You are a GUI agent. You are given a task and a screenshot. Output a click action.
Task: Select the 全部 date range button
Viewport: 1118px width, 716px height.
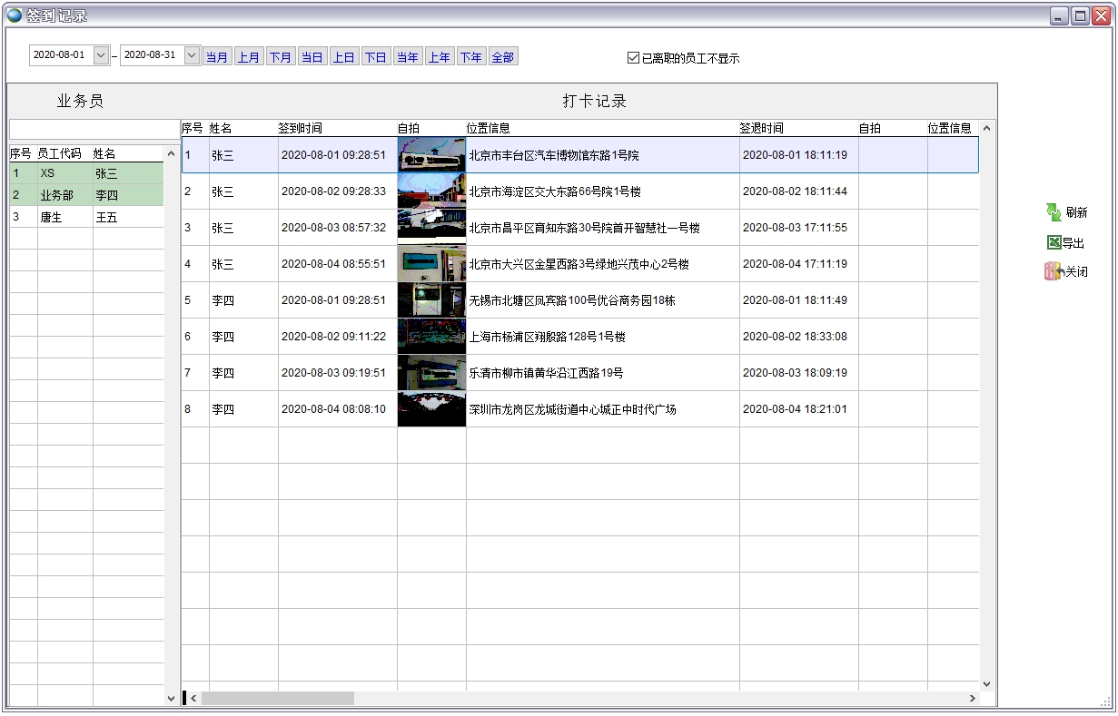point(502,57)
